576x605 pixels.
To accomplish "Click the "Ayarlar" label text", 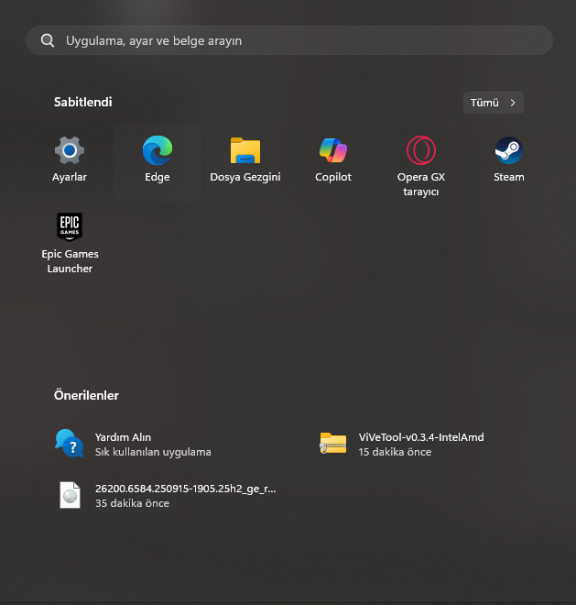I will (70, 177).
